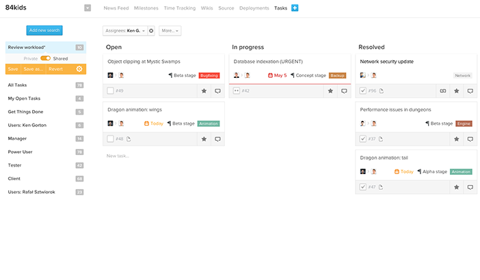Open the More... filter dropdown

point(170,31)
